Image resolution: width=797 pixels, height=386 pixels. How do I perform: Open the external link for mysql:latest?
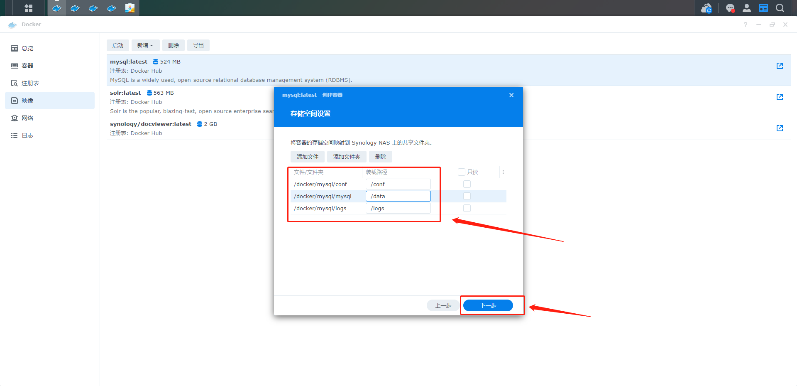point(780,66)
